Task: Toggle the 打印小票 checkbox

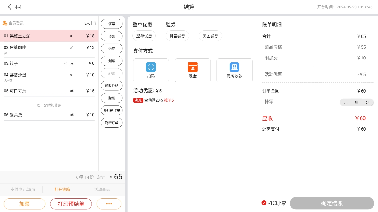Action: tap(264, 203)
